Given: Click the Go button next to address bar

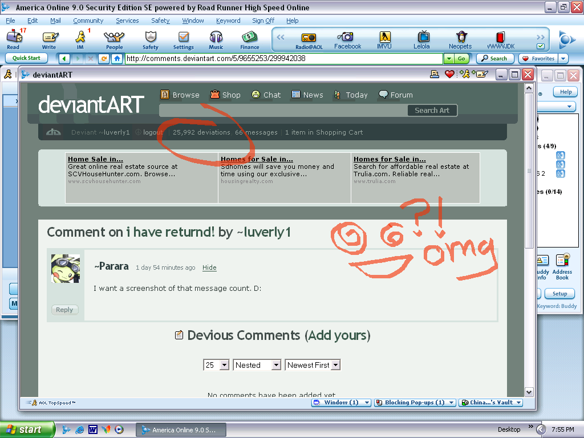Looking at the screenshot, I should click(461, 59).
